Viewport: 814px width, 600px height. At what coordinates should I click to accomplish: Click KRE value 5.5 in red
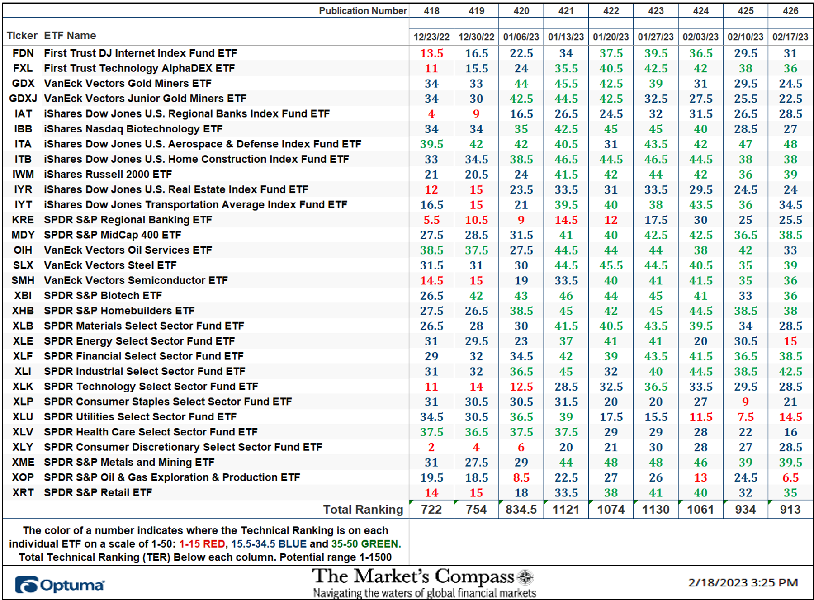(431, 220)
